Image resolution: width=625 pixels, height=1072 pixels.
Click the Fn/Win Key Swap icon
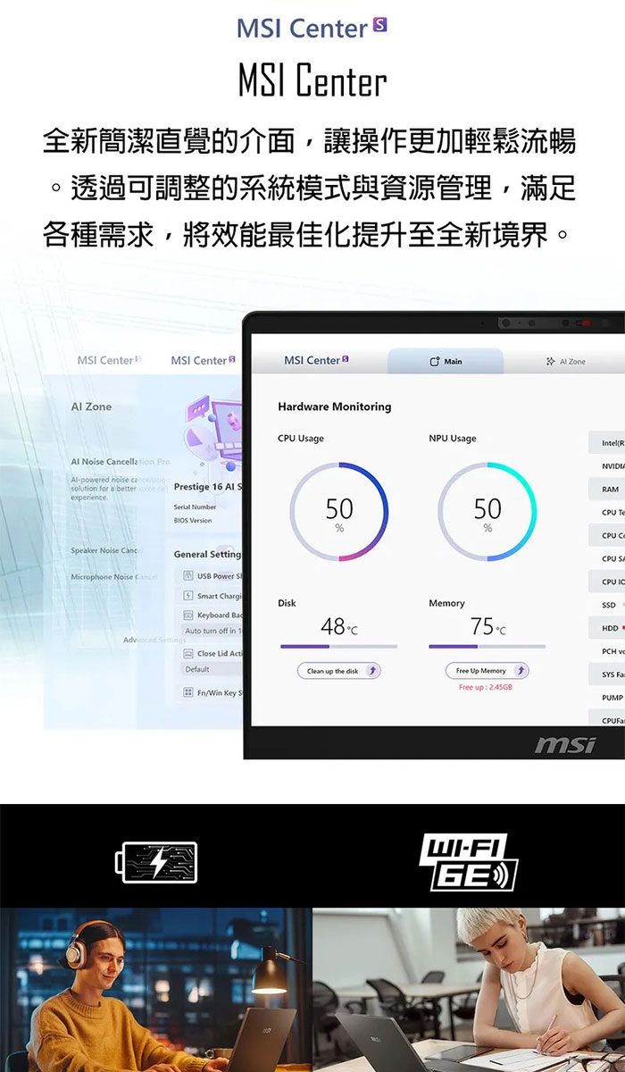coord(188,692)
